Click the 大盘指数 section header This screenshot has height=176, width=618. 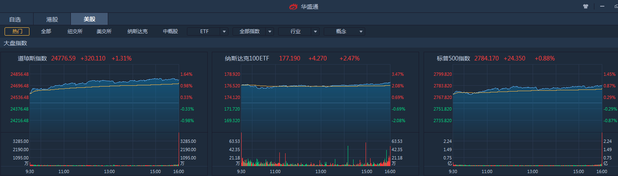(15, 43)
